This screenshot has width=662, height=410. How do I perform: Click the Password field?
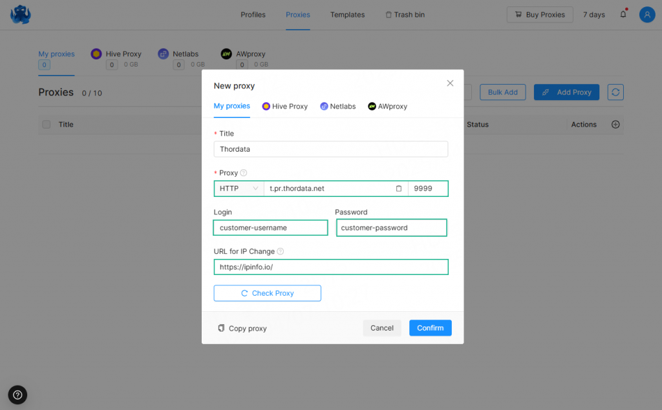(x=391, y=228)
